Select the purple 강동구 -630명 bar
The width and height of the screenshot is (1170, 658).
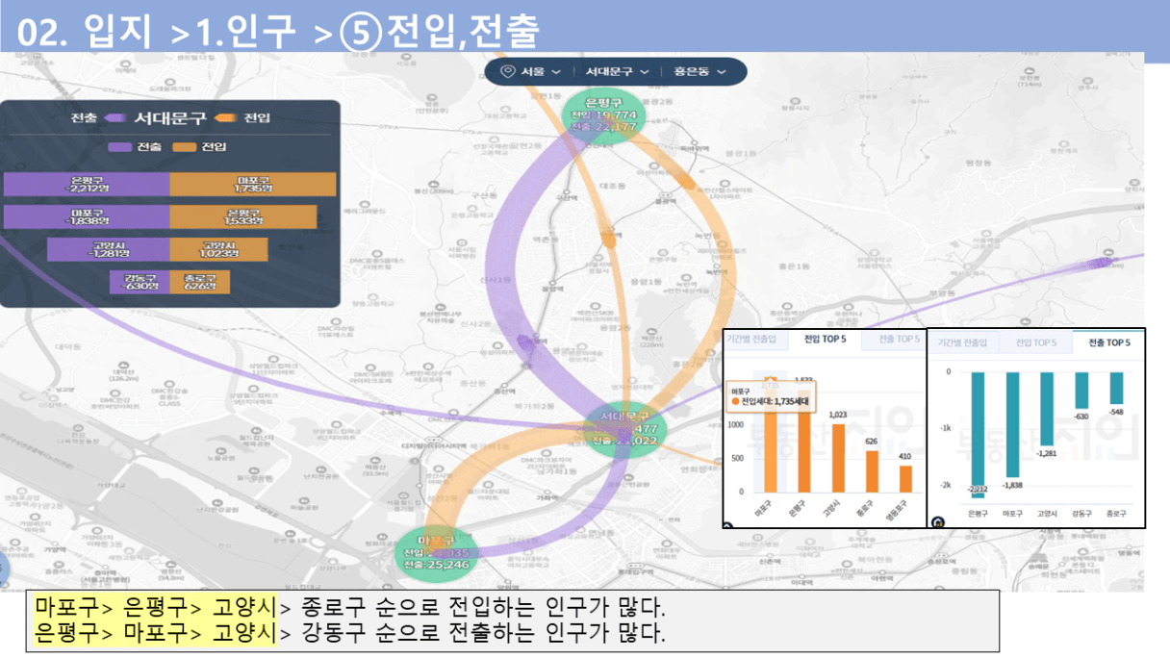tap(140, 283)
